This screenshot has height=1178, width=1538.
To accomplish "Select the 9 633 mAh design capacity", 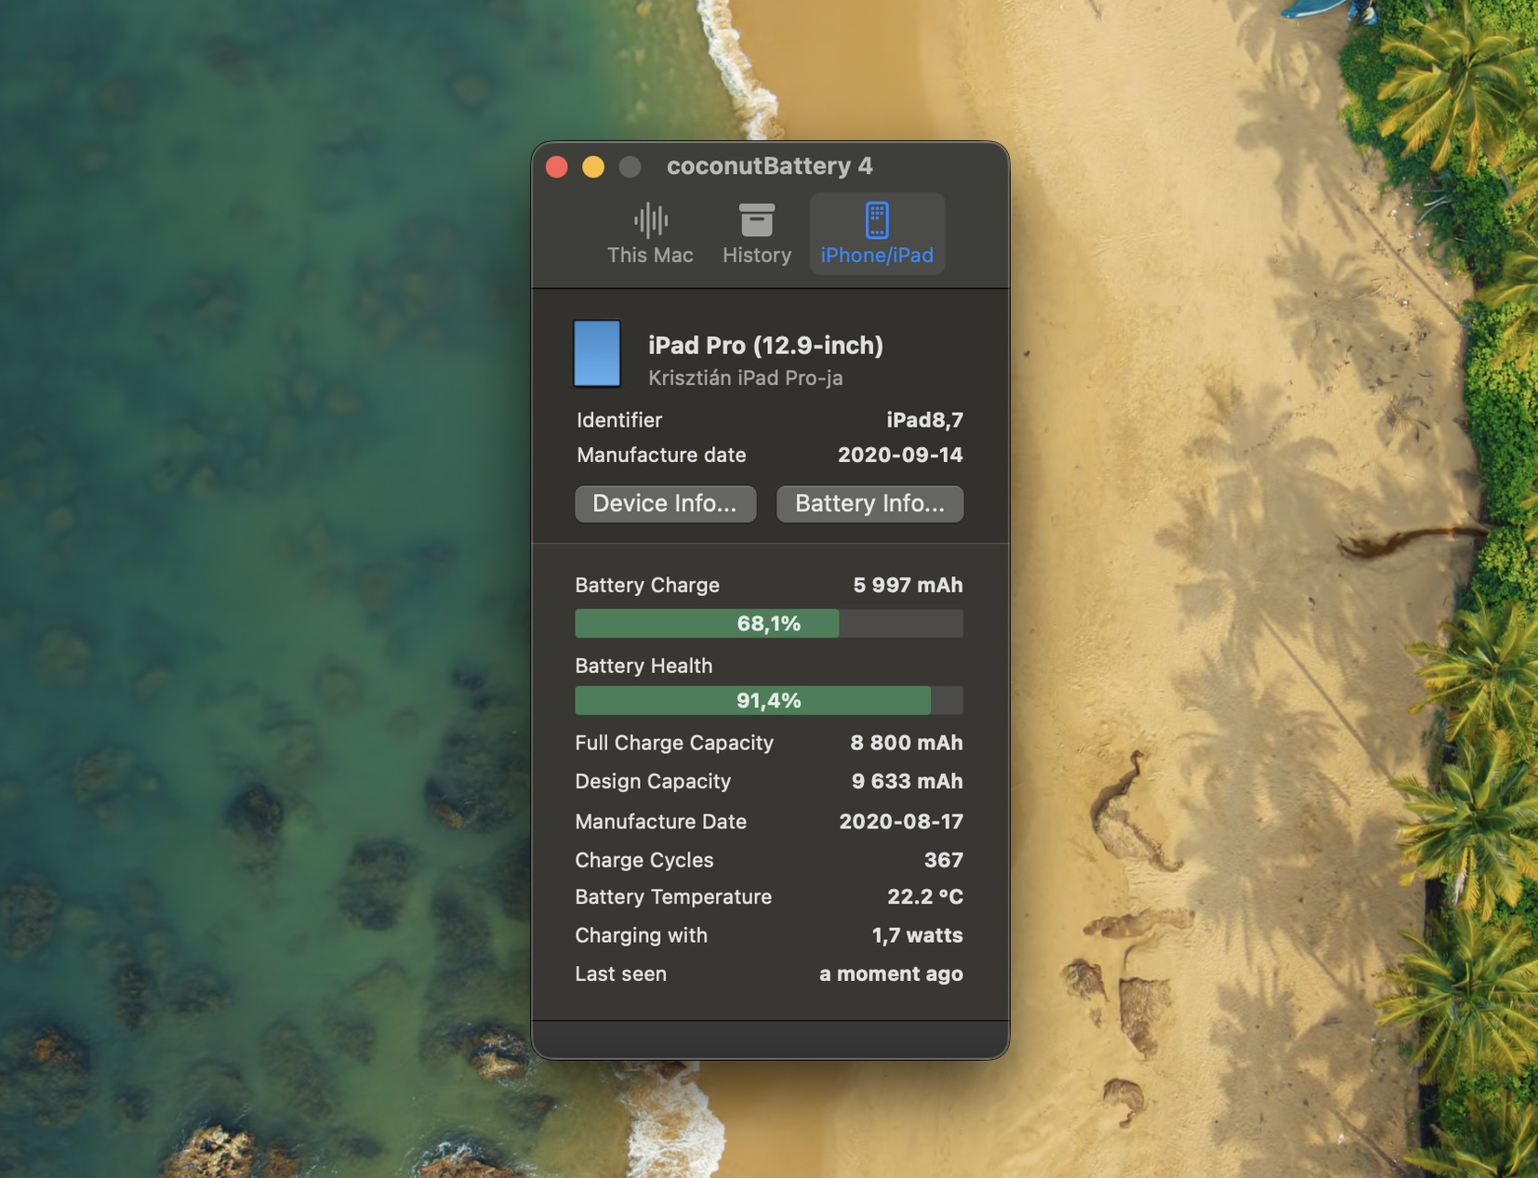I will pyautogui.click(x=908, y=781).
